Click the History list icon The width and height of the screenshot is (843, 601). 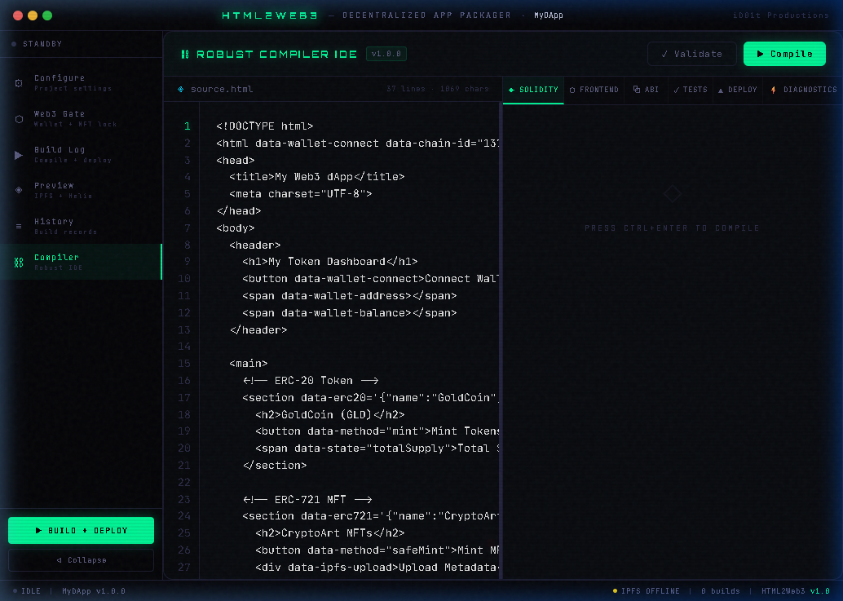19,227
